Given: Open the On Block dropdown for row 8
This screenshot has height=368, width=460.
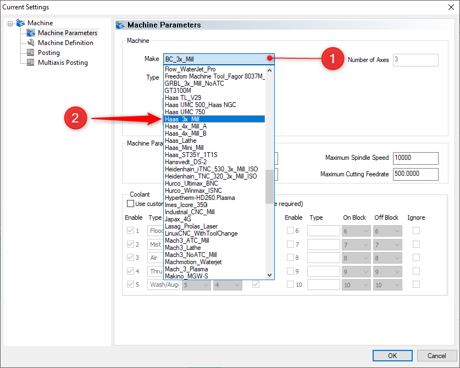Looking at the screenshot, I should (355, 258).
